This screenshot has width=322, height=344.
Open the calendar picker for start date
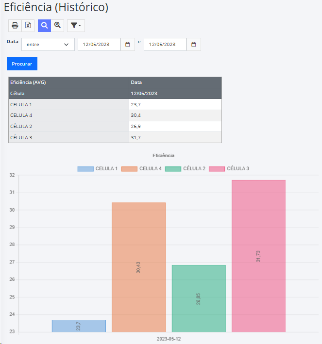point(127,44)
